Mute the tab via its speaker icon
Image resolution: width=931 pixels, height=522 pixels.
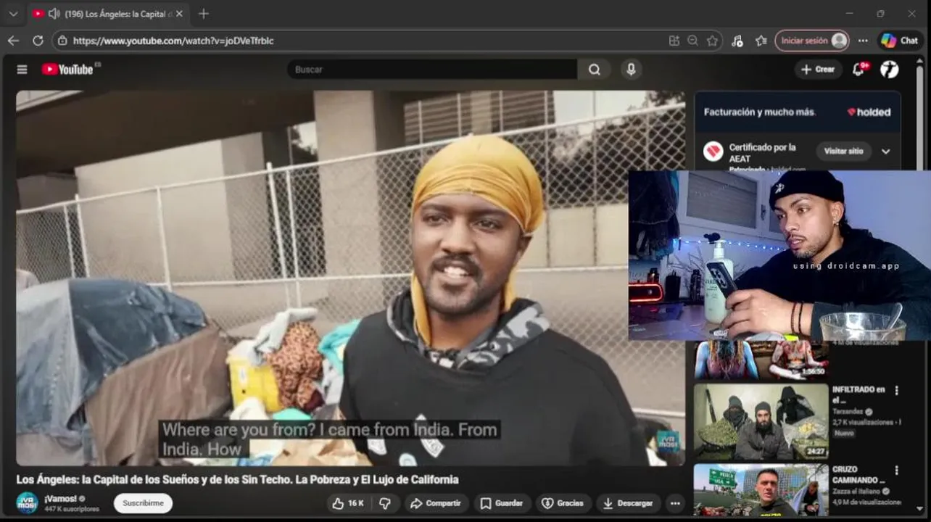point(54,14)
